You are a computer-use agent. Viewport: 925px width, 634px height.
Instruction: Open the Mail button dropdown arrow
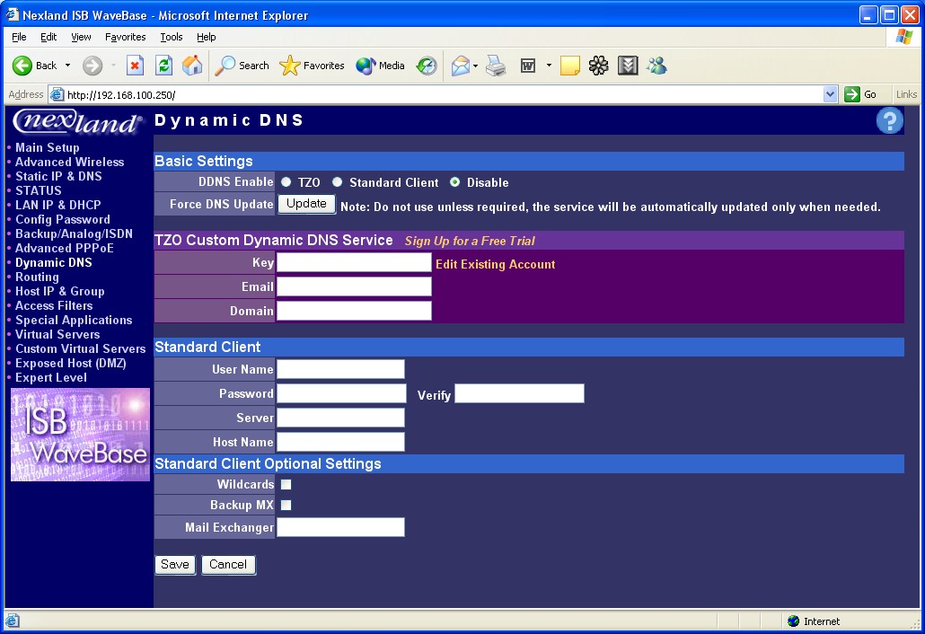[x=475, y=66]
